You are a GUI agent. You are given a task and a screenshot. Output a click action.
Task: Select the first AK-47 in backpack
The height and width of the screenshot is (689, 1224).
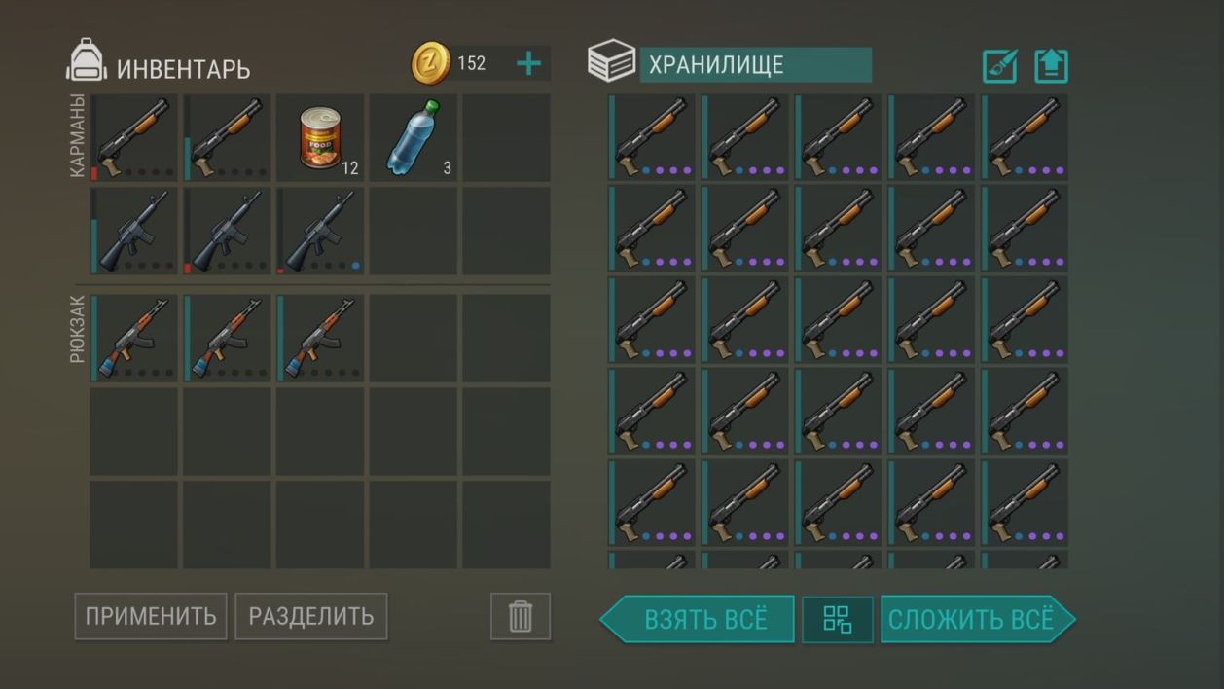(134, 338)
